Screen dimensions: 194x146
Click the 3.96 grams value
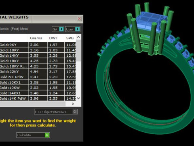[34, 99]
